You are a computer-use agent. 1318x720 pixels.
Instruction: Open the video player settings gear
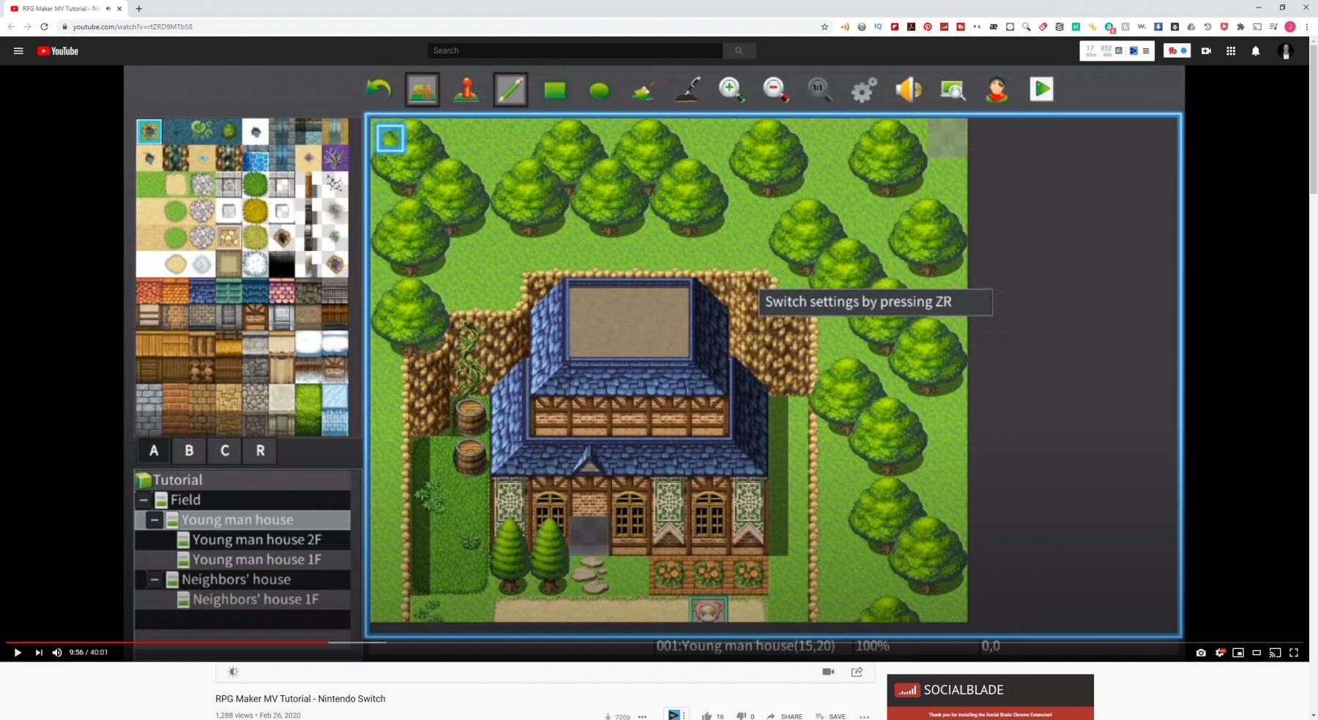1220,653
